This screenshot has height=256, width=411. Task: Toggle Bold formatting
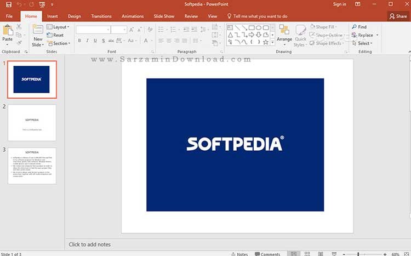tap(79, 41)
